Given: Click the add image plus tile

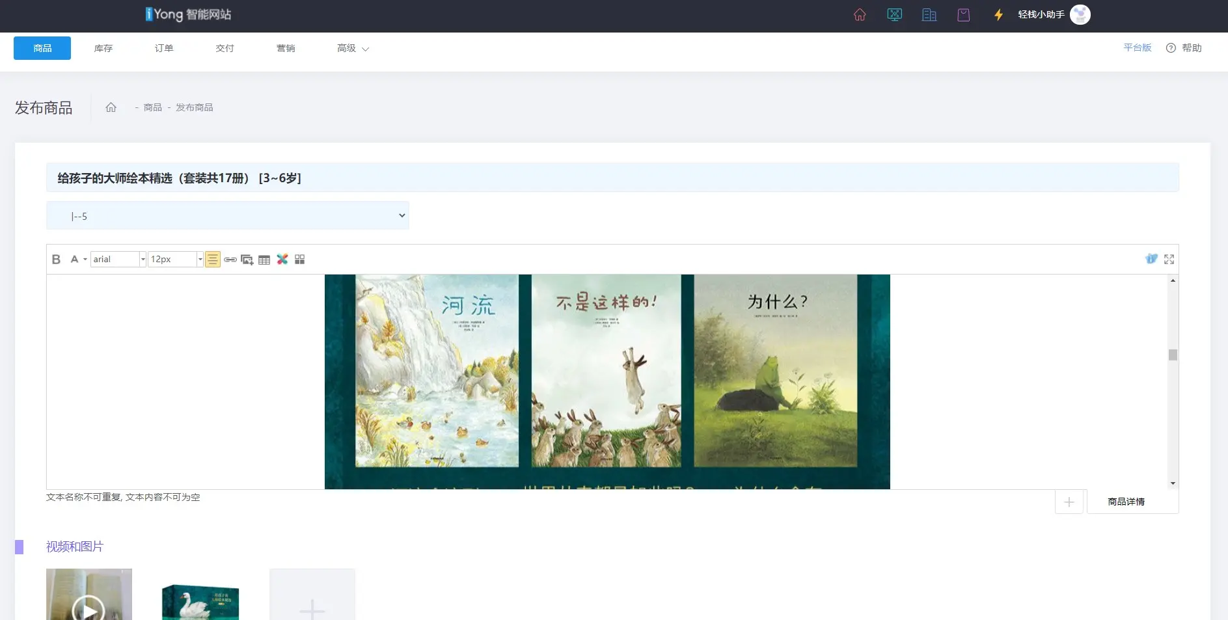Looking at the screenshot, I should point(312,595).
